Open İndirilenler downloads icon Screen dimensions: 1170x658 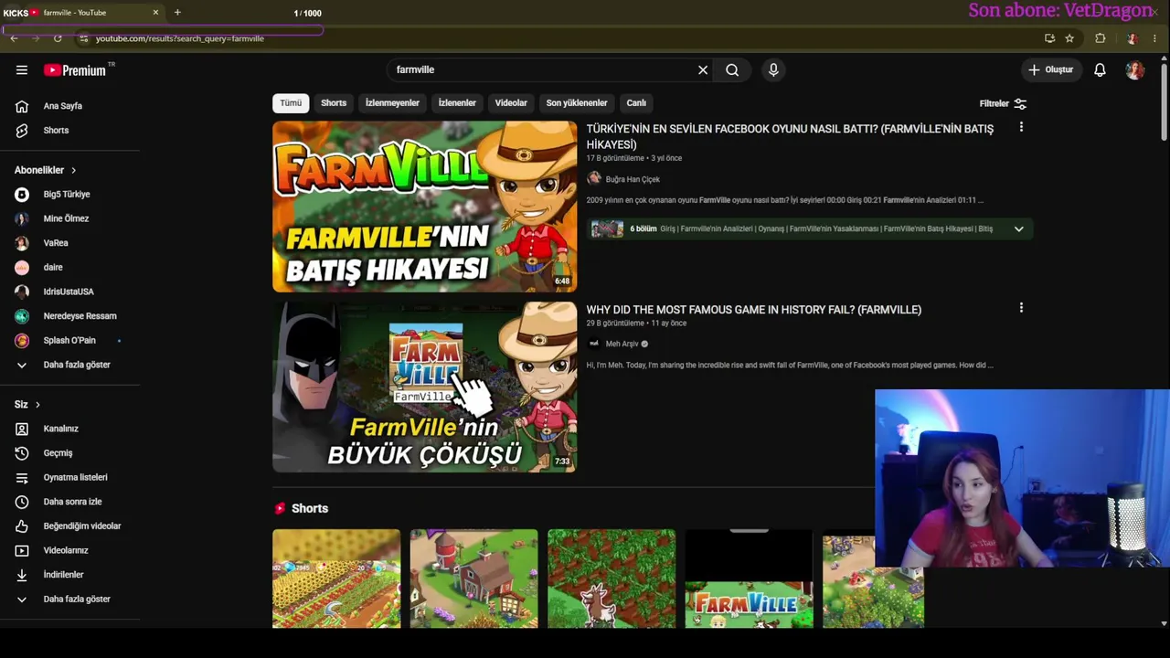point(22,575)
